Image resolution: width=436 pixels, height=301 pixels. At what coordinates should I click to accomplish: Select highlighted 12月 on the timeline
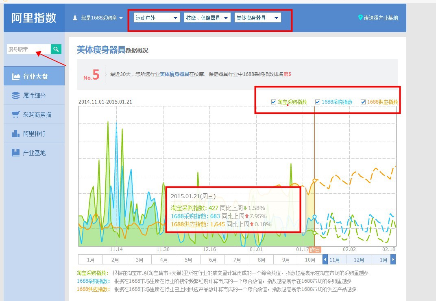click(x=359, y=260)
